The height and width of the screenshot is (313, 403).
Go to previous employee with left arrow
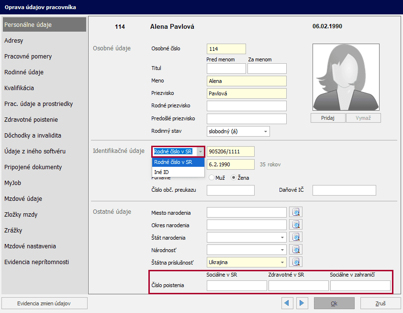(287, 303)
